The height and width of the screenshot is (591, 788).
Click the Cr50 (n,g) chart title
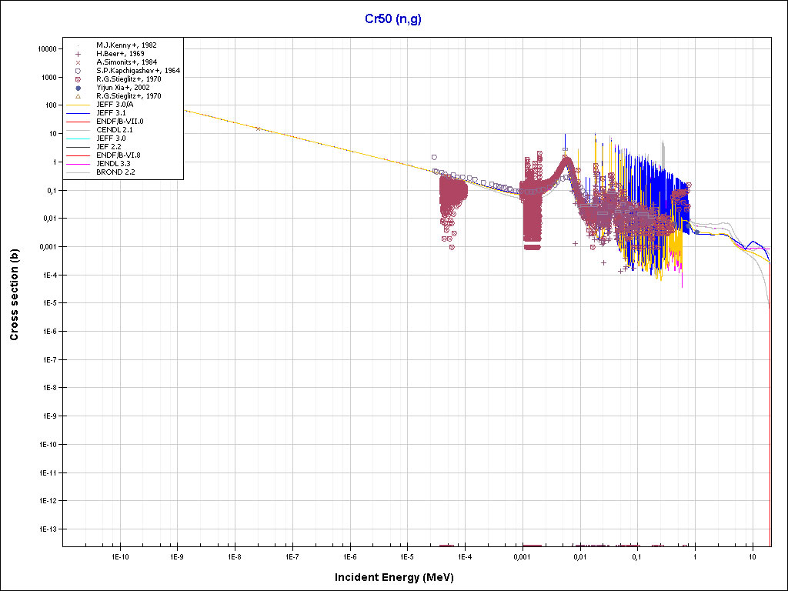pyautogui.click(x=393, y=18)
